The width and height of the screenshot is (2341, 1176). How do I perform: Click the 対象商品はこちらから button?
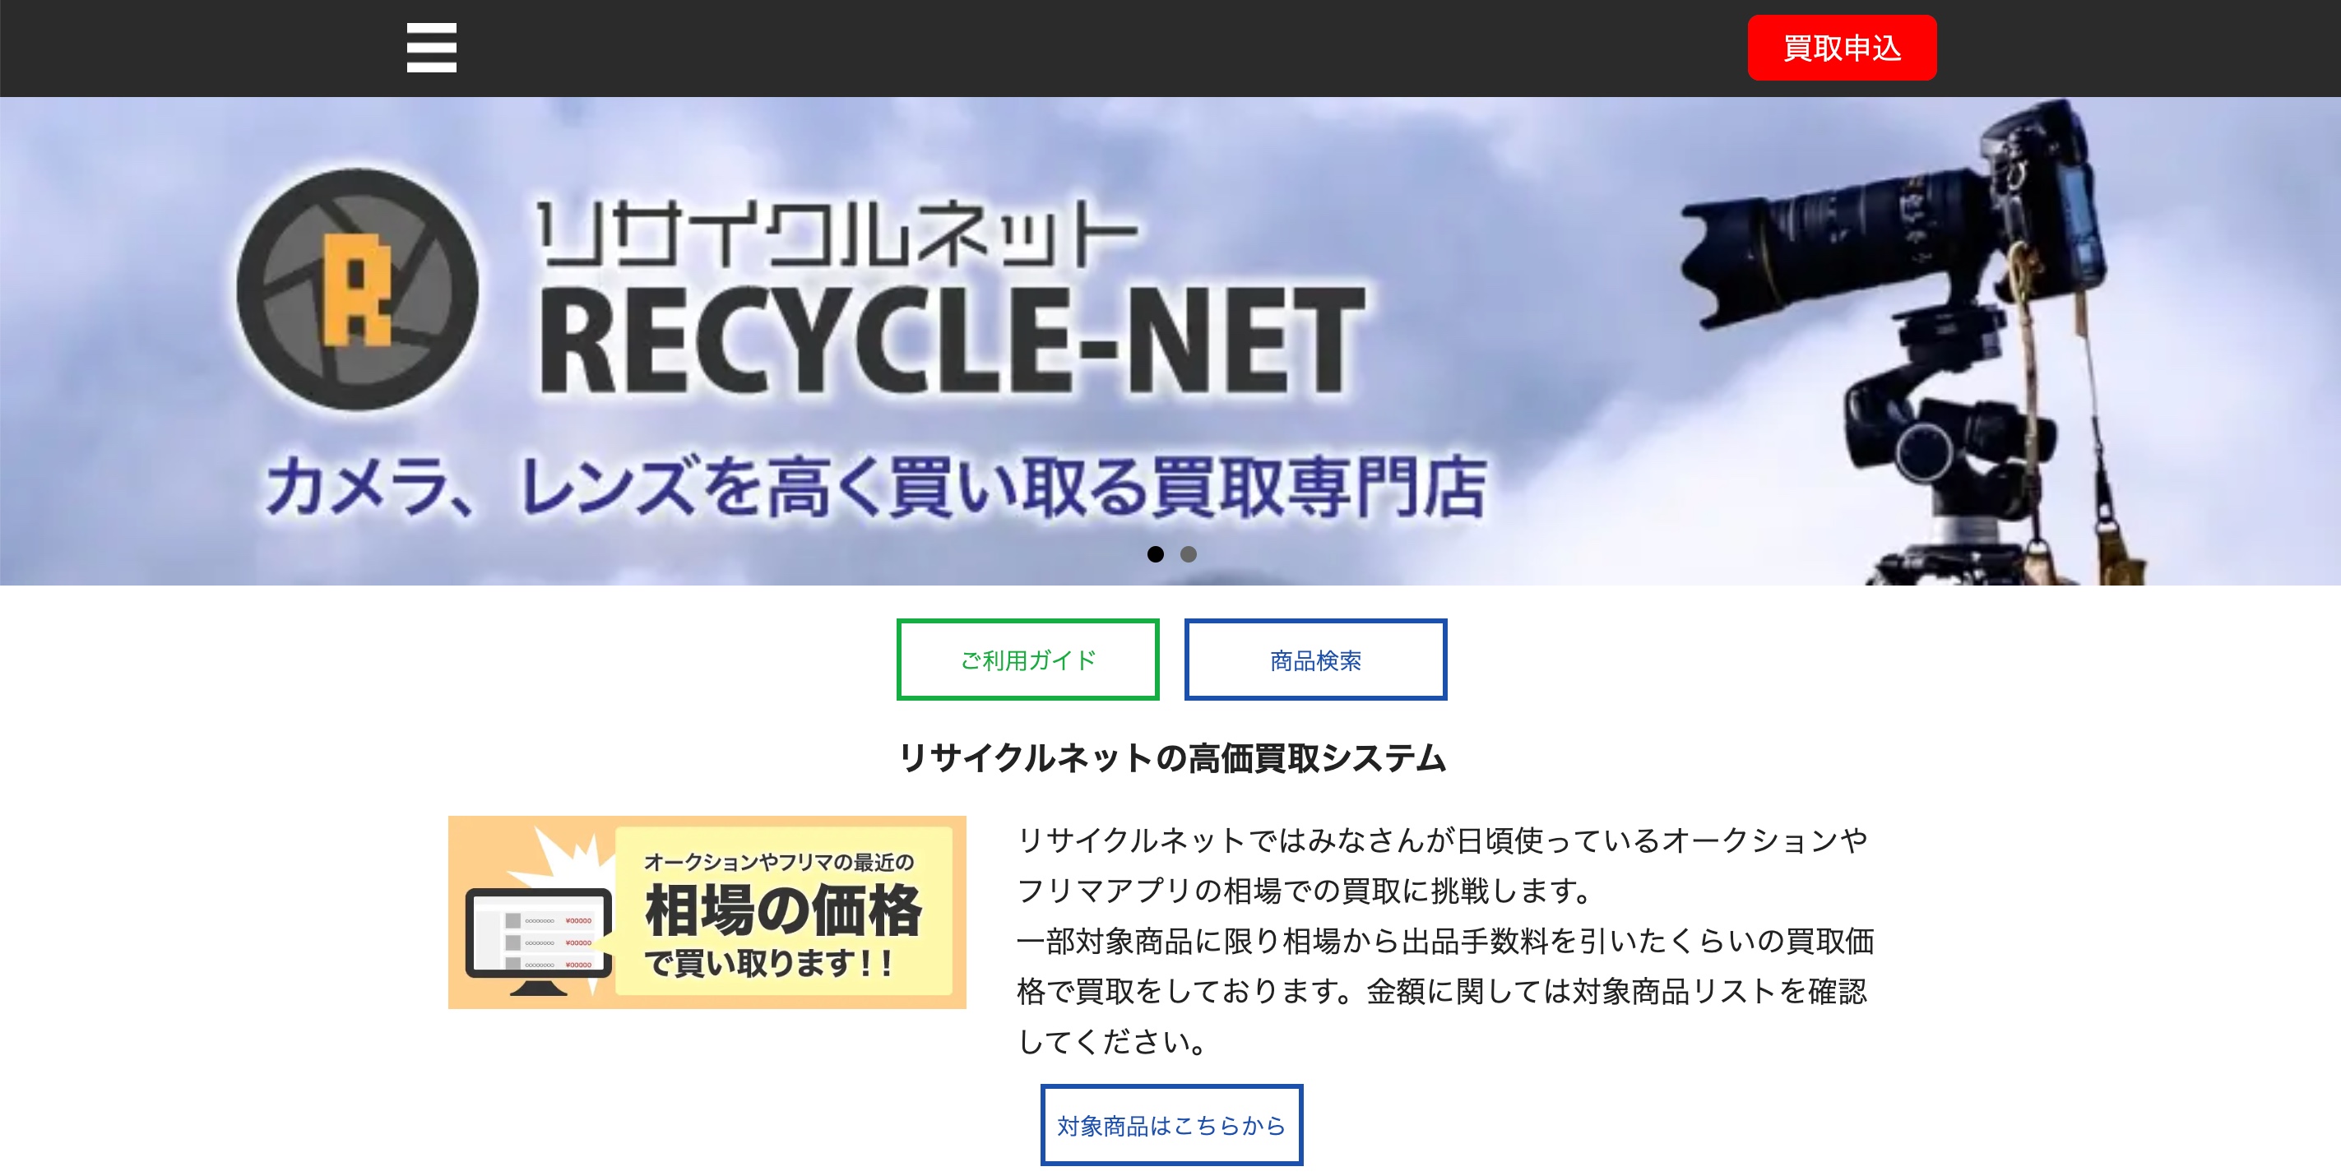[1171, 1125]
